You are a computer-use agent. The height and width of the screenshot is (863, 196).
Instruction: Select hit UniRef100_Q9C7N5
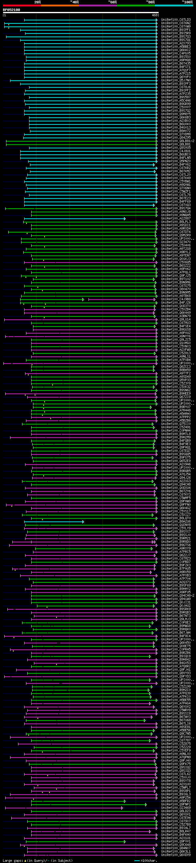(x=175, y=734)
